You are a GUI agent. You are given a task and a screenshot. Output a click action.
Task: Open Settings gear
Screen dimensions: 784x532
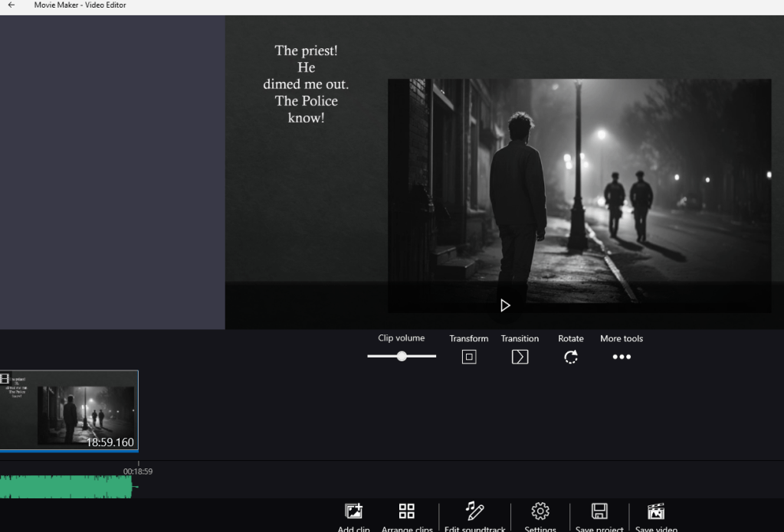540,512
